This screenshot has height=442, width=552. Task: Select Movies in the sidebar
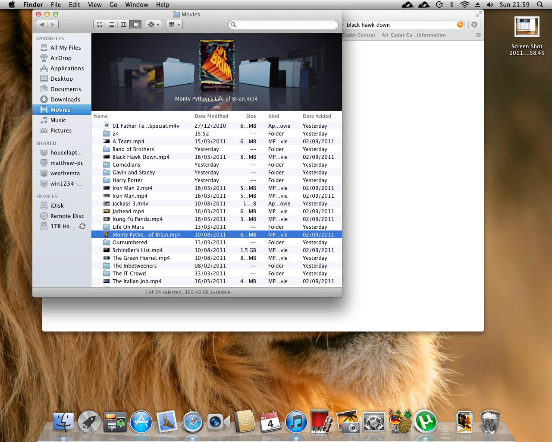point(62,110)
